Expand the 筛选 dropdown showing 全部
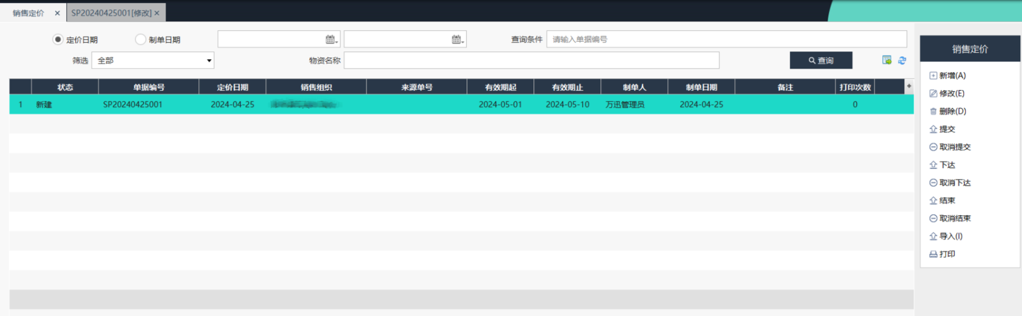 (x=208, y=60)
